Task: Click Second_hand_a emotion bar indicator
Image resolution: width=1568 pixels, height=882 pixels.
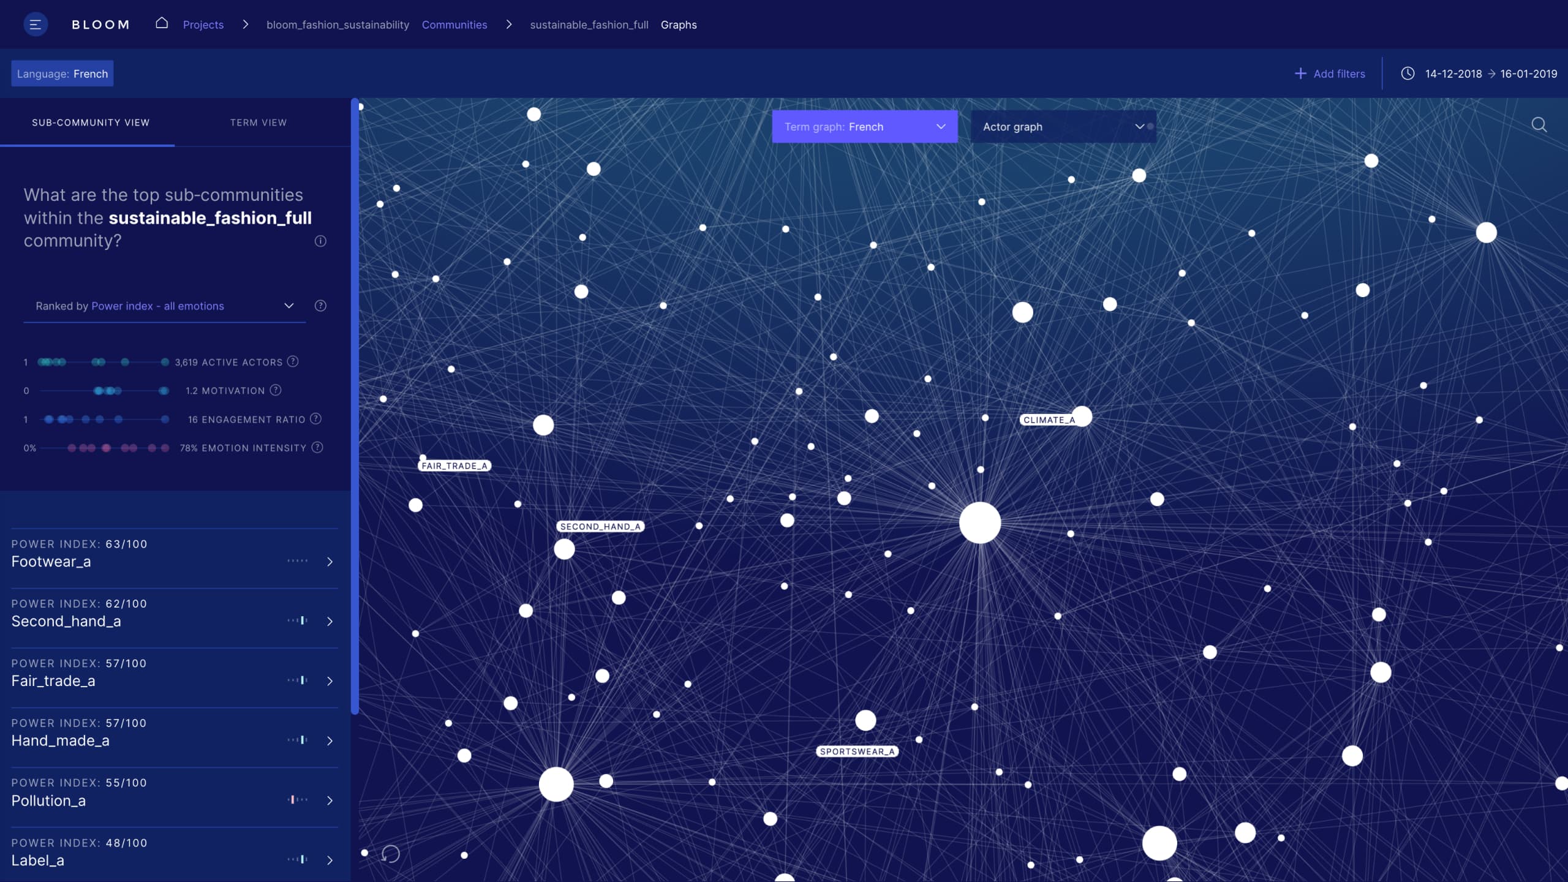Action: 298,620
